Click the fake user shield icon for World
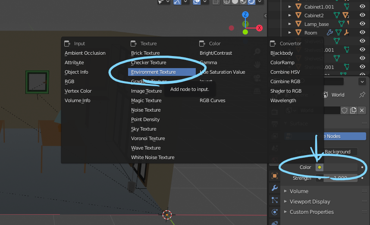 coord(344,110)
